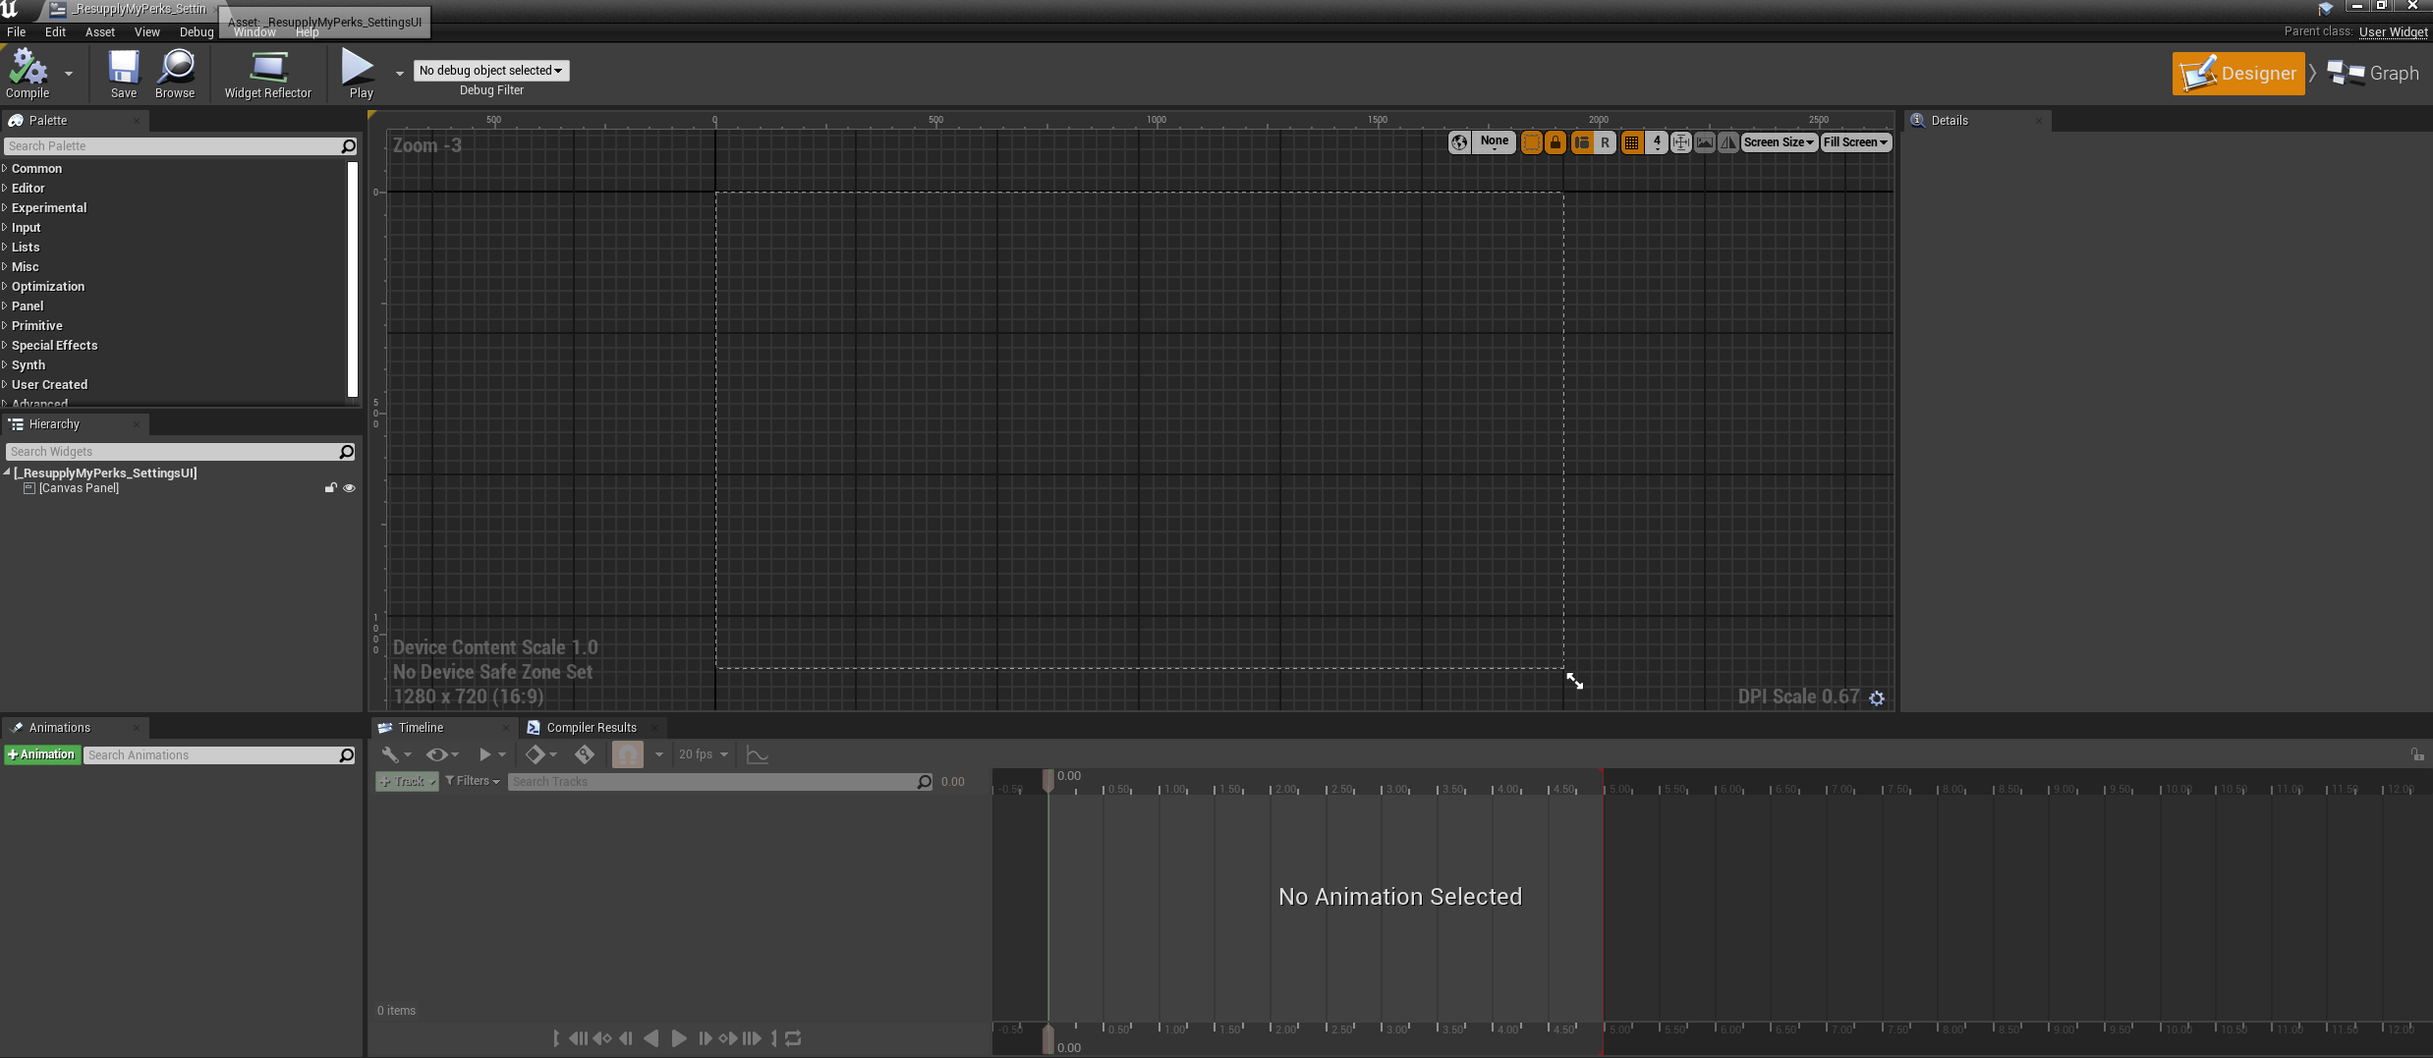Viewport: 2433px width, 1058px height.
Task: Open the Screen Size dropdown
Action: (x=1779, y=142)
